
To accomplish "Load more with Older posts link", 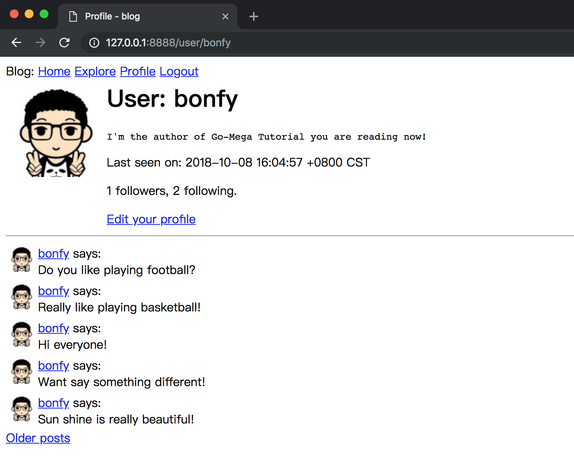I will tap(38, 438).
